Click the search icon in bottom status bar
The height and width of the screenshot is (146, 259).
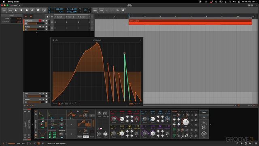click(x=238, y=144)
